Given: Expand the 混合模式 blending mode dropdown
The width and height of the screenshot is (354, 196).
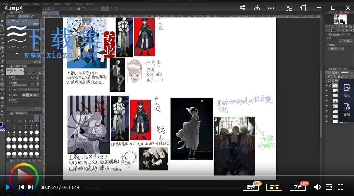Looking at the screenshot, I should pos(29,90).
